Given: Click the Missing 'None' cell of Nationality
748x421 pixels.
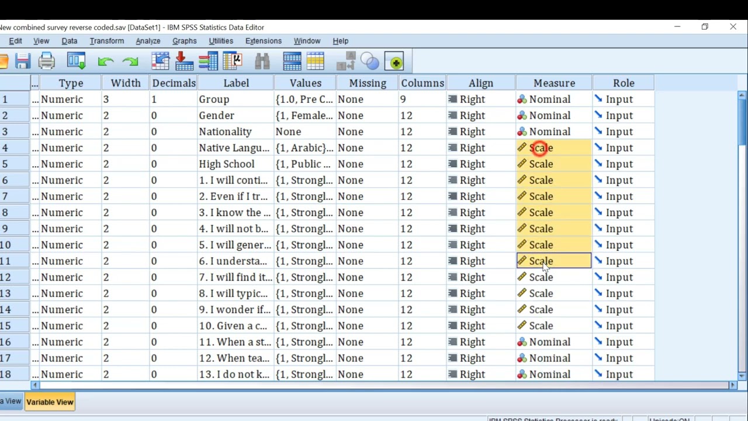Looking at the screenshot, I should [368, 132].
